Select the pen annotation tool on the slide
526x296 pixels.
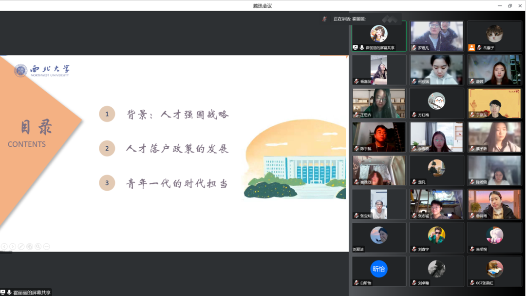click(21, 247)
